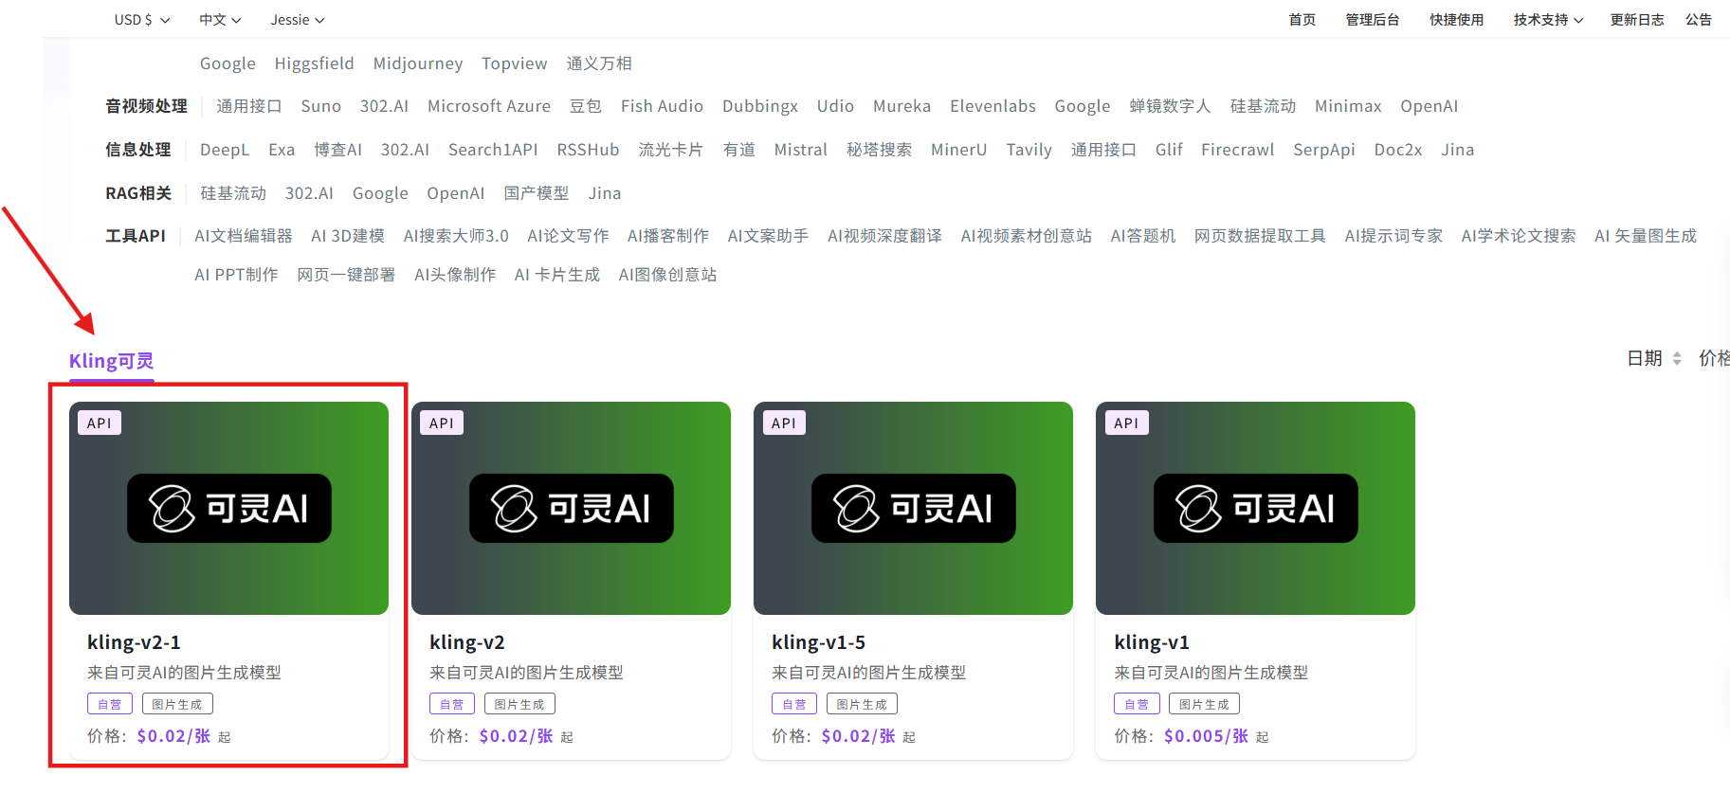Image resolution: width=1730 pixels, height=793 pixels.
Task: Select Suno under 音视频处理
Action: (x=321, y=106)
